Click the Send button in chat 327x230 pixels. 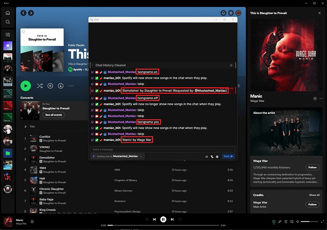[x=228, y=156]
